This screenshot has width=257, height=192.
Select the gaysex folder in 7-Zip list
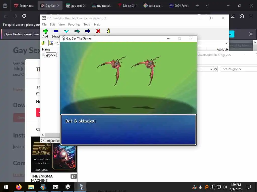click(51, 55)
